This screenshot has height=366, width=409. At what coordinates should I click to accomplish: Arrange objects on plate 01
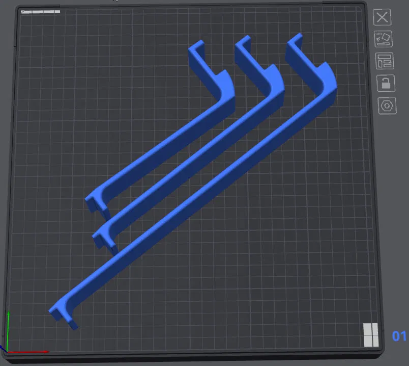coord(385,61)
